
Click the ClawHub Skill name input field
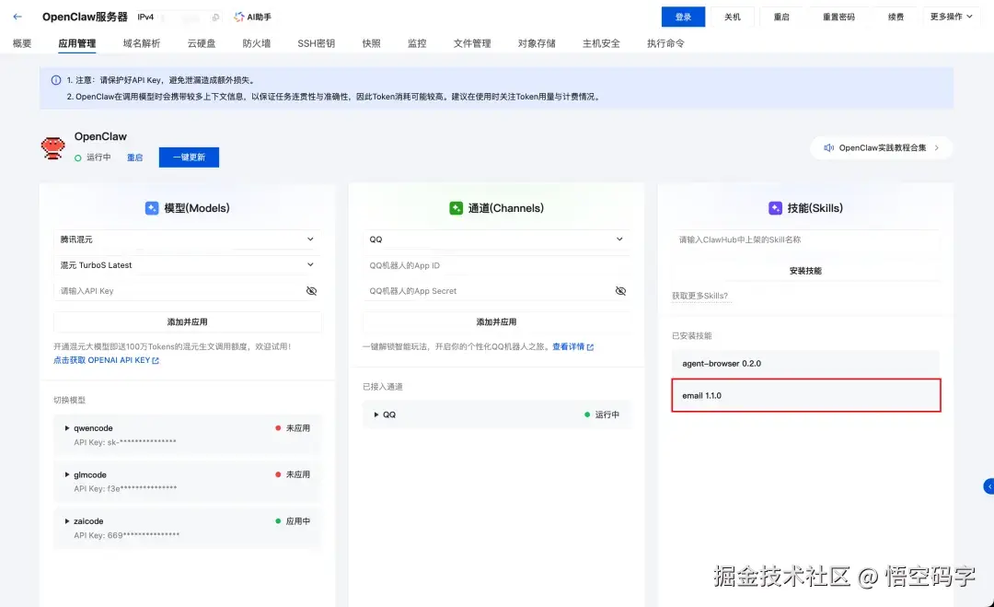pos(805,239)
